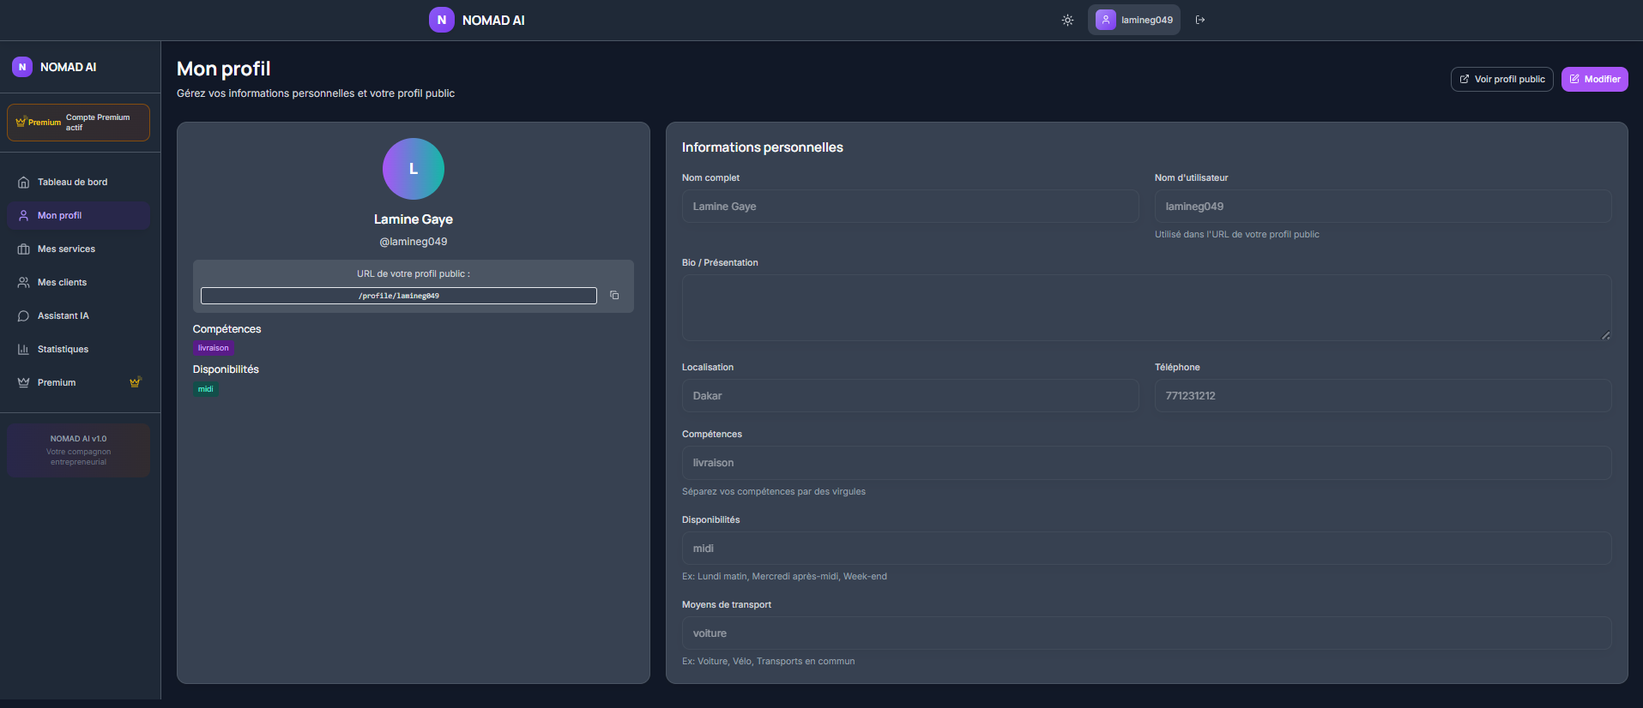This screenshot has height=708, width=1643.
Task: Click the Téléphone field
Action: tap(1383, 396)
